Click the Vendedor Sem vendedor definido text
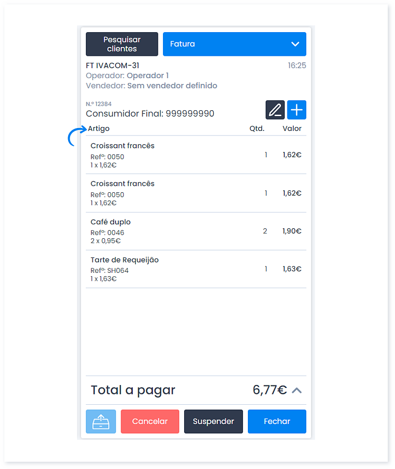 coord(152,86)
